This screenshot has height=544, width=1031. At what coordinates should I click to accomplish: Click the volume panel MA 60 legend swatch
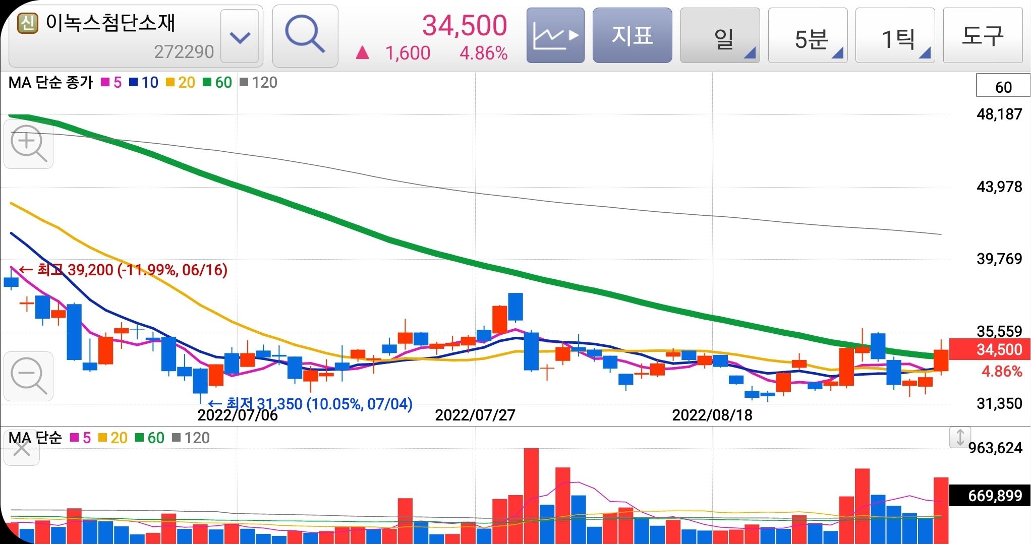click(140, 438)
